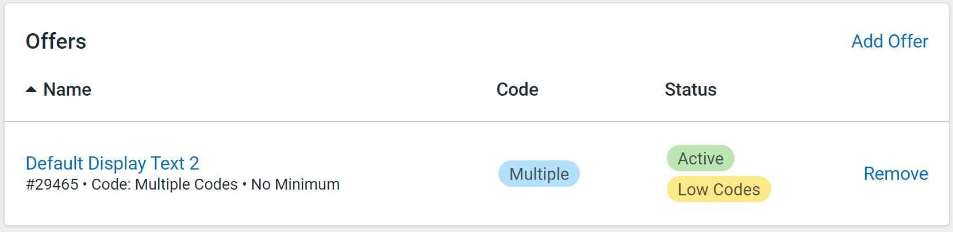
Task: Select the offer ID #29465 text
Action: click(x=52, y=184)
